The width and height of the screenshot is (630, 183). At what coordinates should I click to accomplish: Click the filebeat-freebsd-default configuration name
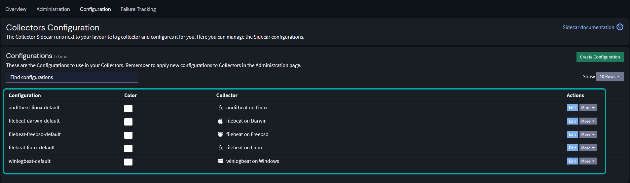pos(35,134)
